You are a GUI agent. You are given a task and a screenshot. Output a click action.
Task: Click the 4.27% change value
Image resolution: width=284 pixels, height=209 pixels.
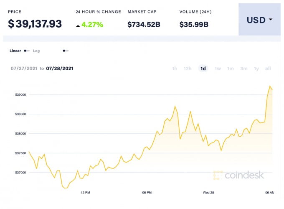click(x=92, y=25)
